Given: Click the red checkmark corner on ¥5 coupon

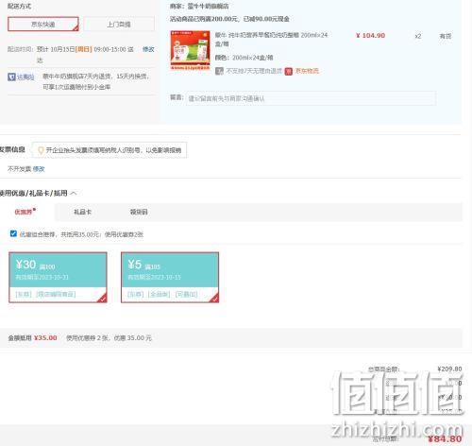Looking at the screenshot, I should coord(214,298).
